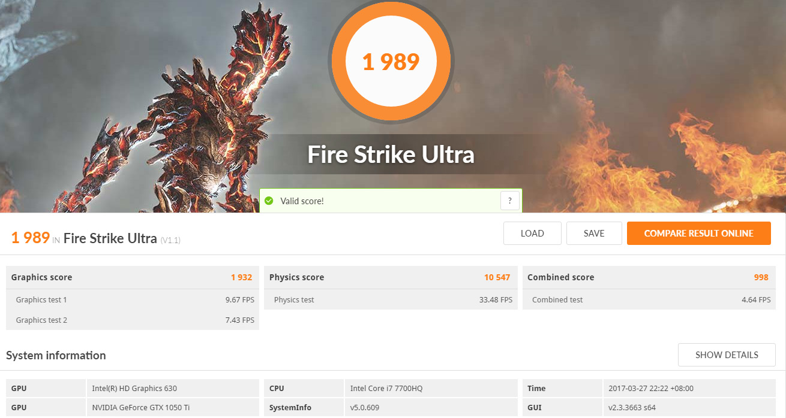Click the Combined test row
Viewport: 786px width, 418px height.
pos(648,299)
